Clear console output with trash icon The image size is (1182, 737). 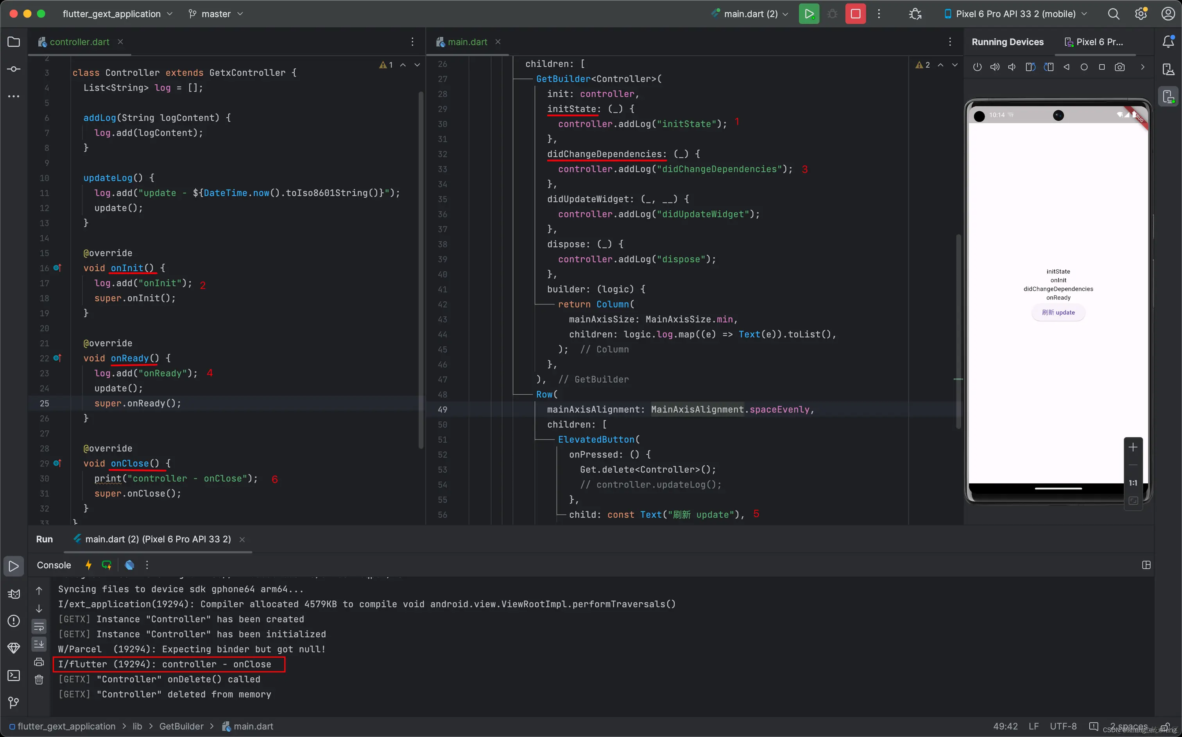(x=39, y=680)
